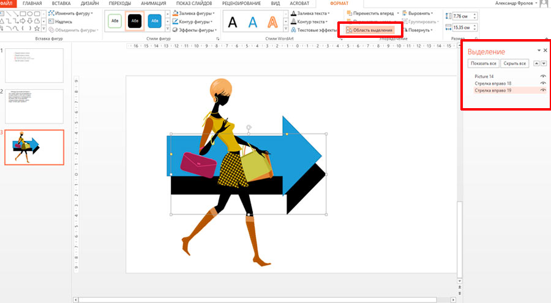Open Текстовые эффекты text effects
This screenshot has width=551, height=303.
(313, 30)
